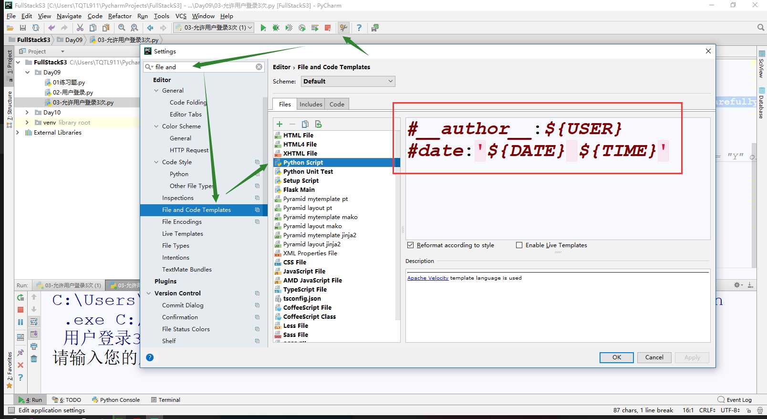The image size is (767, 419).
Task: Collapse the Code Style settings node
Action: (156, 162)
